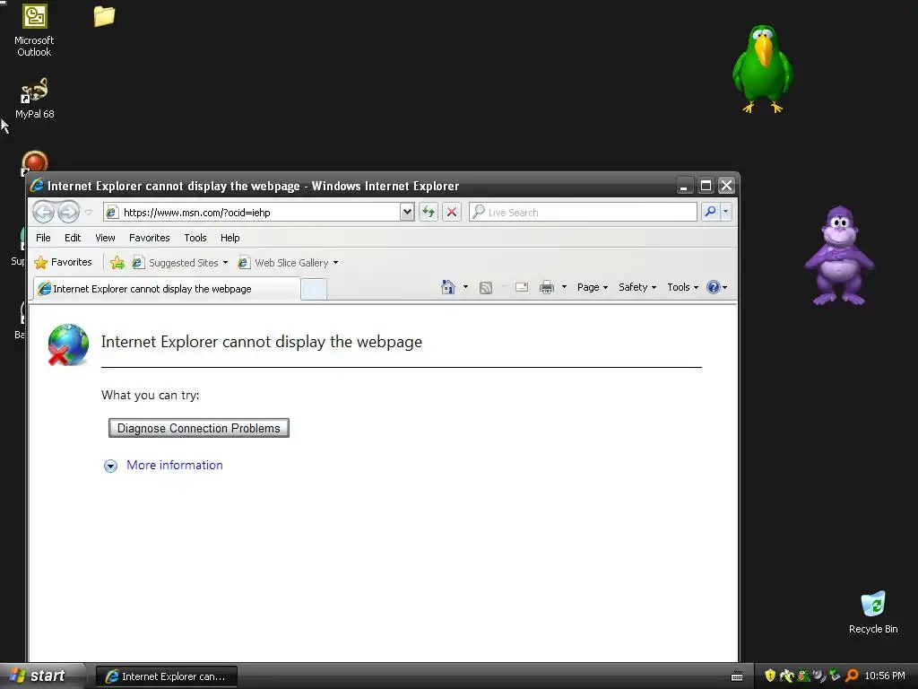Click the Read Mail envelope icon
Screen dimensions: 918x689
click(x=522, y=287)
